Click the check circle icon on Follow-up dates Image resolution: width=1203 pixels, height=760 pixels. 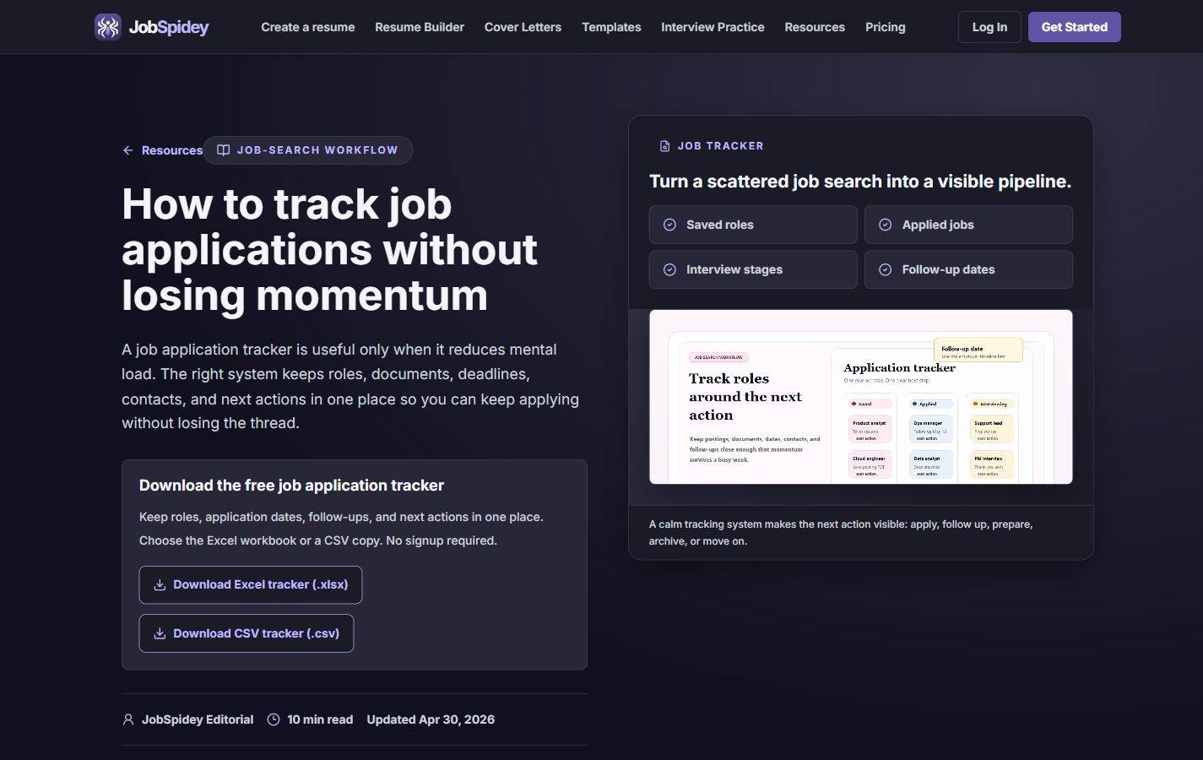[x=886, y=269]
